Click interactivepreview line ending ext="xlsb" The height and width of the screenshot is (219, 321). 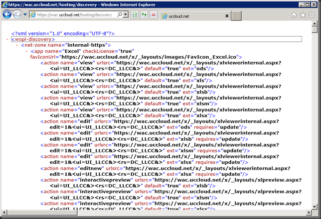171,183
